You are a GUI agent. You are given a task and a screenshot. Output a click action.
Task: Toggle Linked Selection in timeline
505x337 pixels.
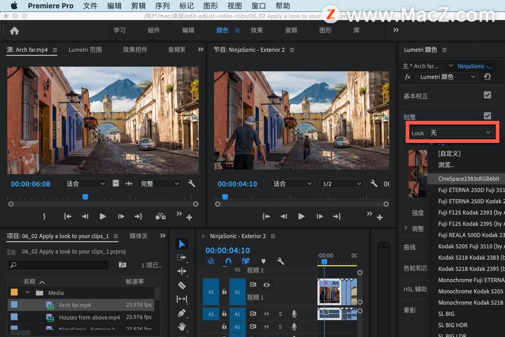tap(245, 261)
